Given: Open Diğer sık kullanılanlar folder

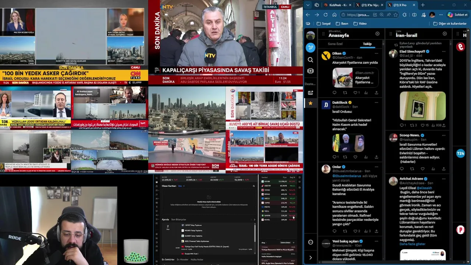Looking at the screenshot, I should 450,24.
